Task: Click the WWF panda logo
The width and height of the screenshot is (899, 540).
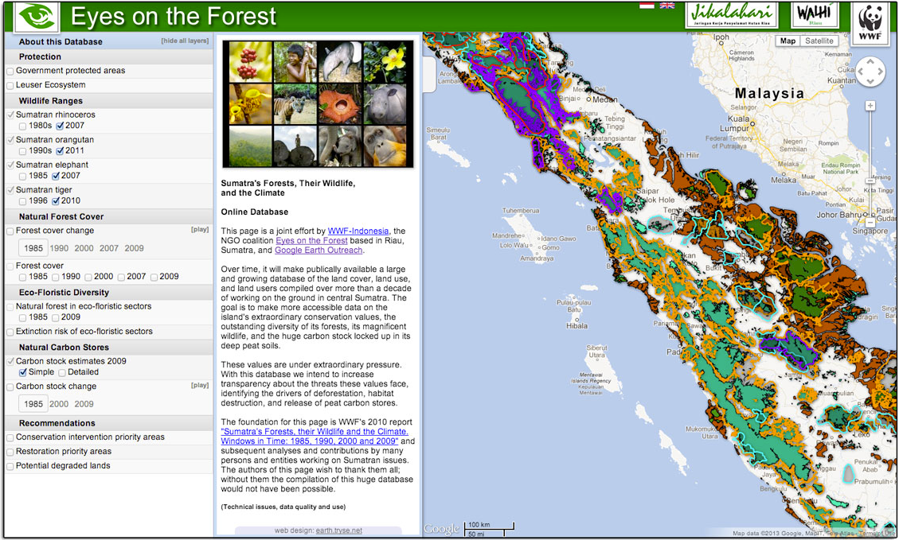Action: click(870, 22)
